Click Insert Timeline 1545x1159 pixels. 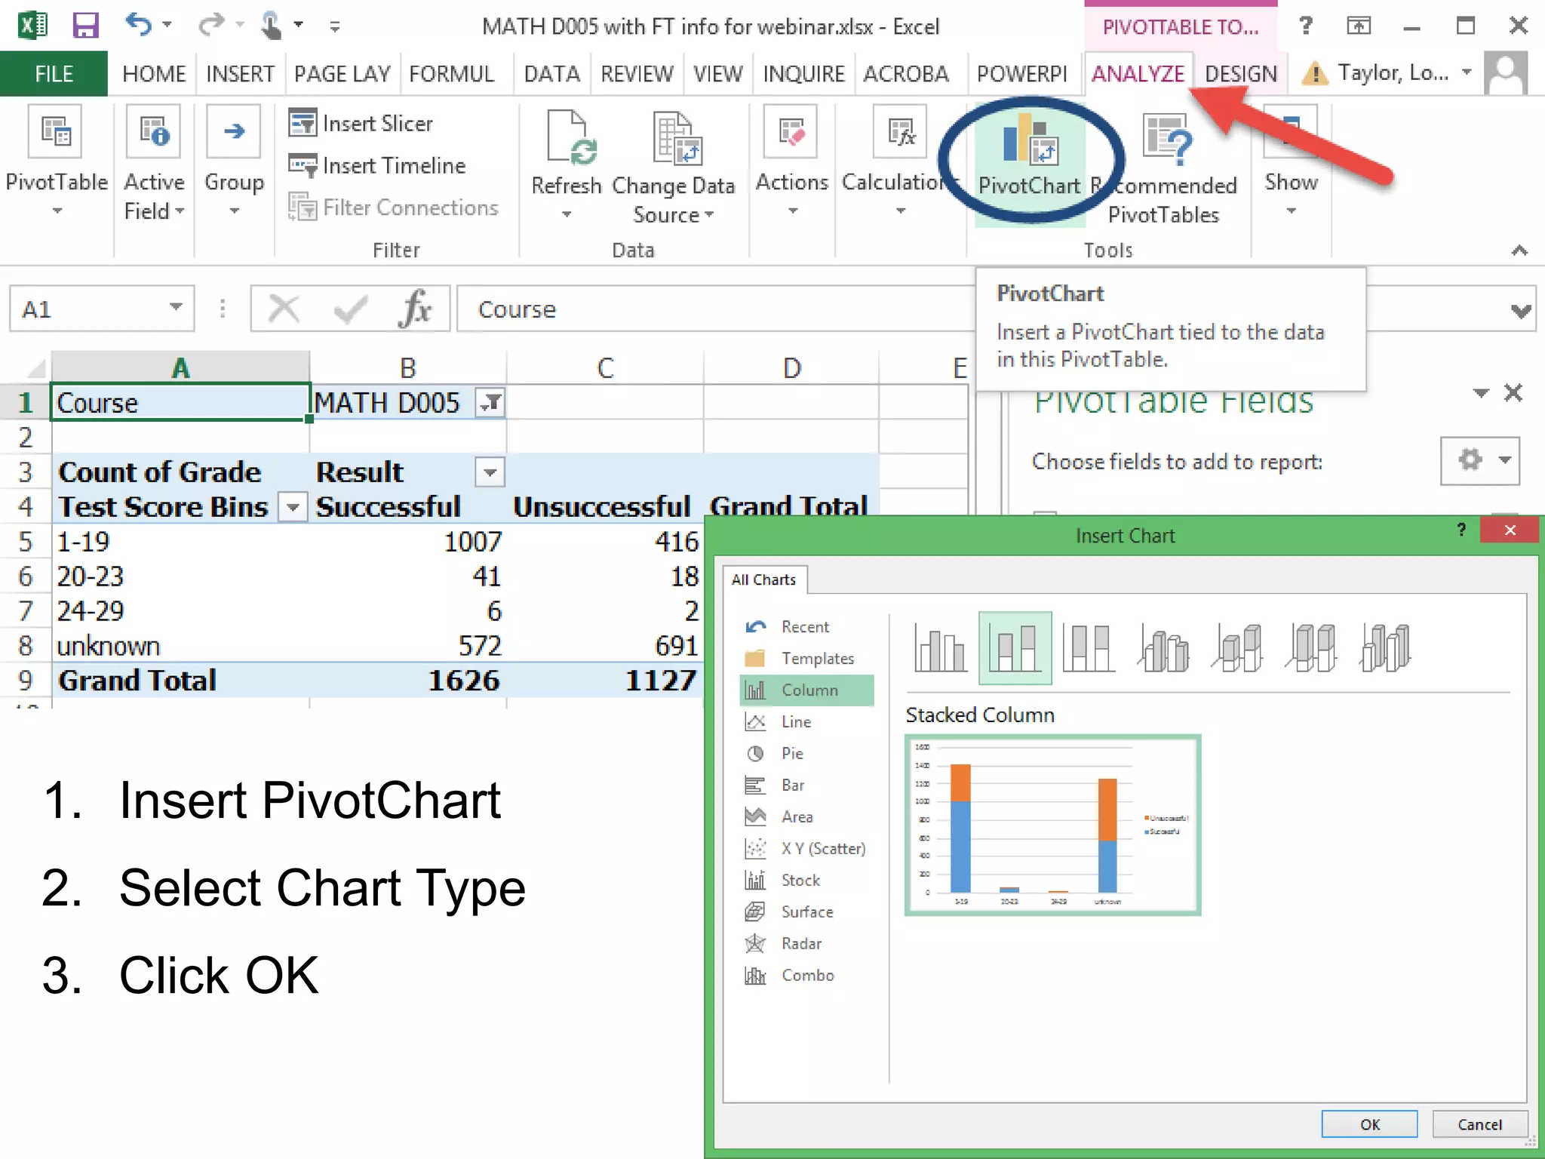(377, 165)
